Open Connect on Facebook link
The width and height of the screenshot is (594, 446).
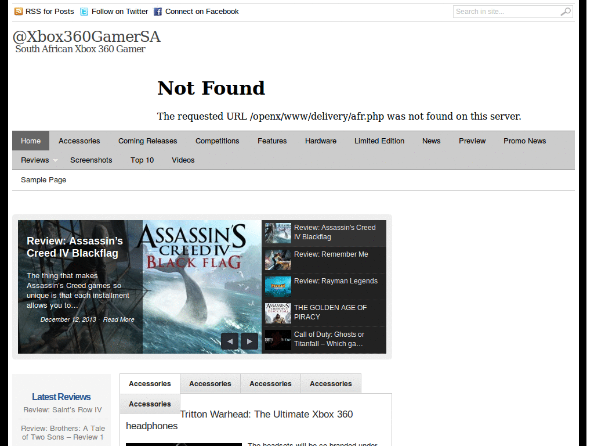202,12
